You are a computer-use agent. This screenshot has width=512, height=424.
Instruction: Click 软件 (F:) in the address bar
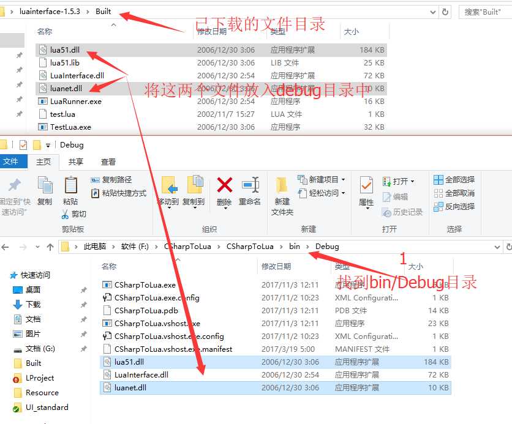135,246
